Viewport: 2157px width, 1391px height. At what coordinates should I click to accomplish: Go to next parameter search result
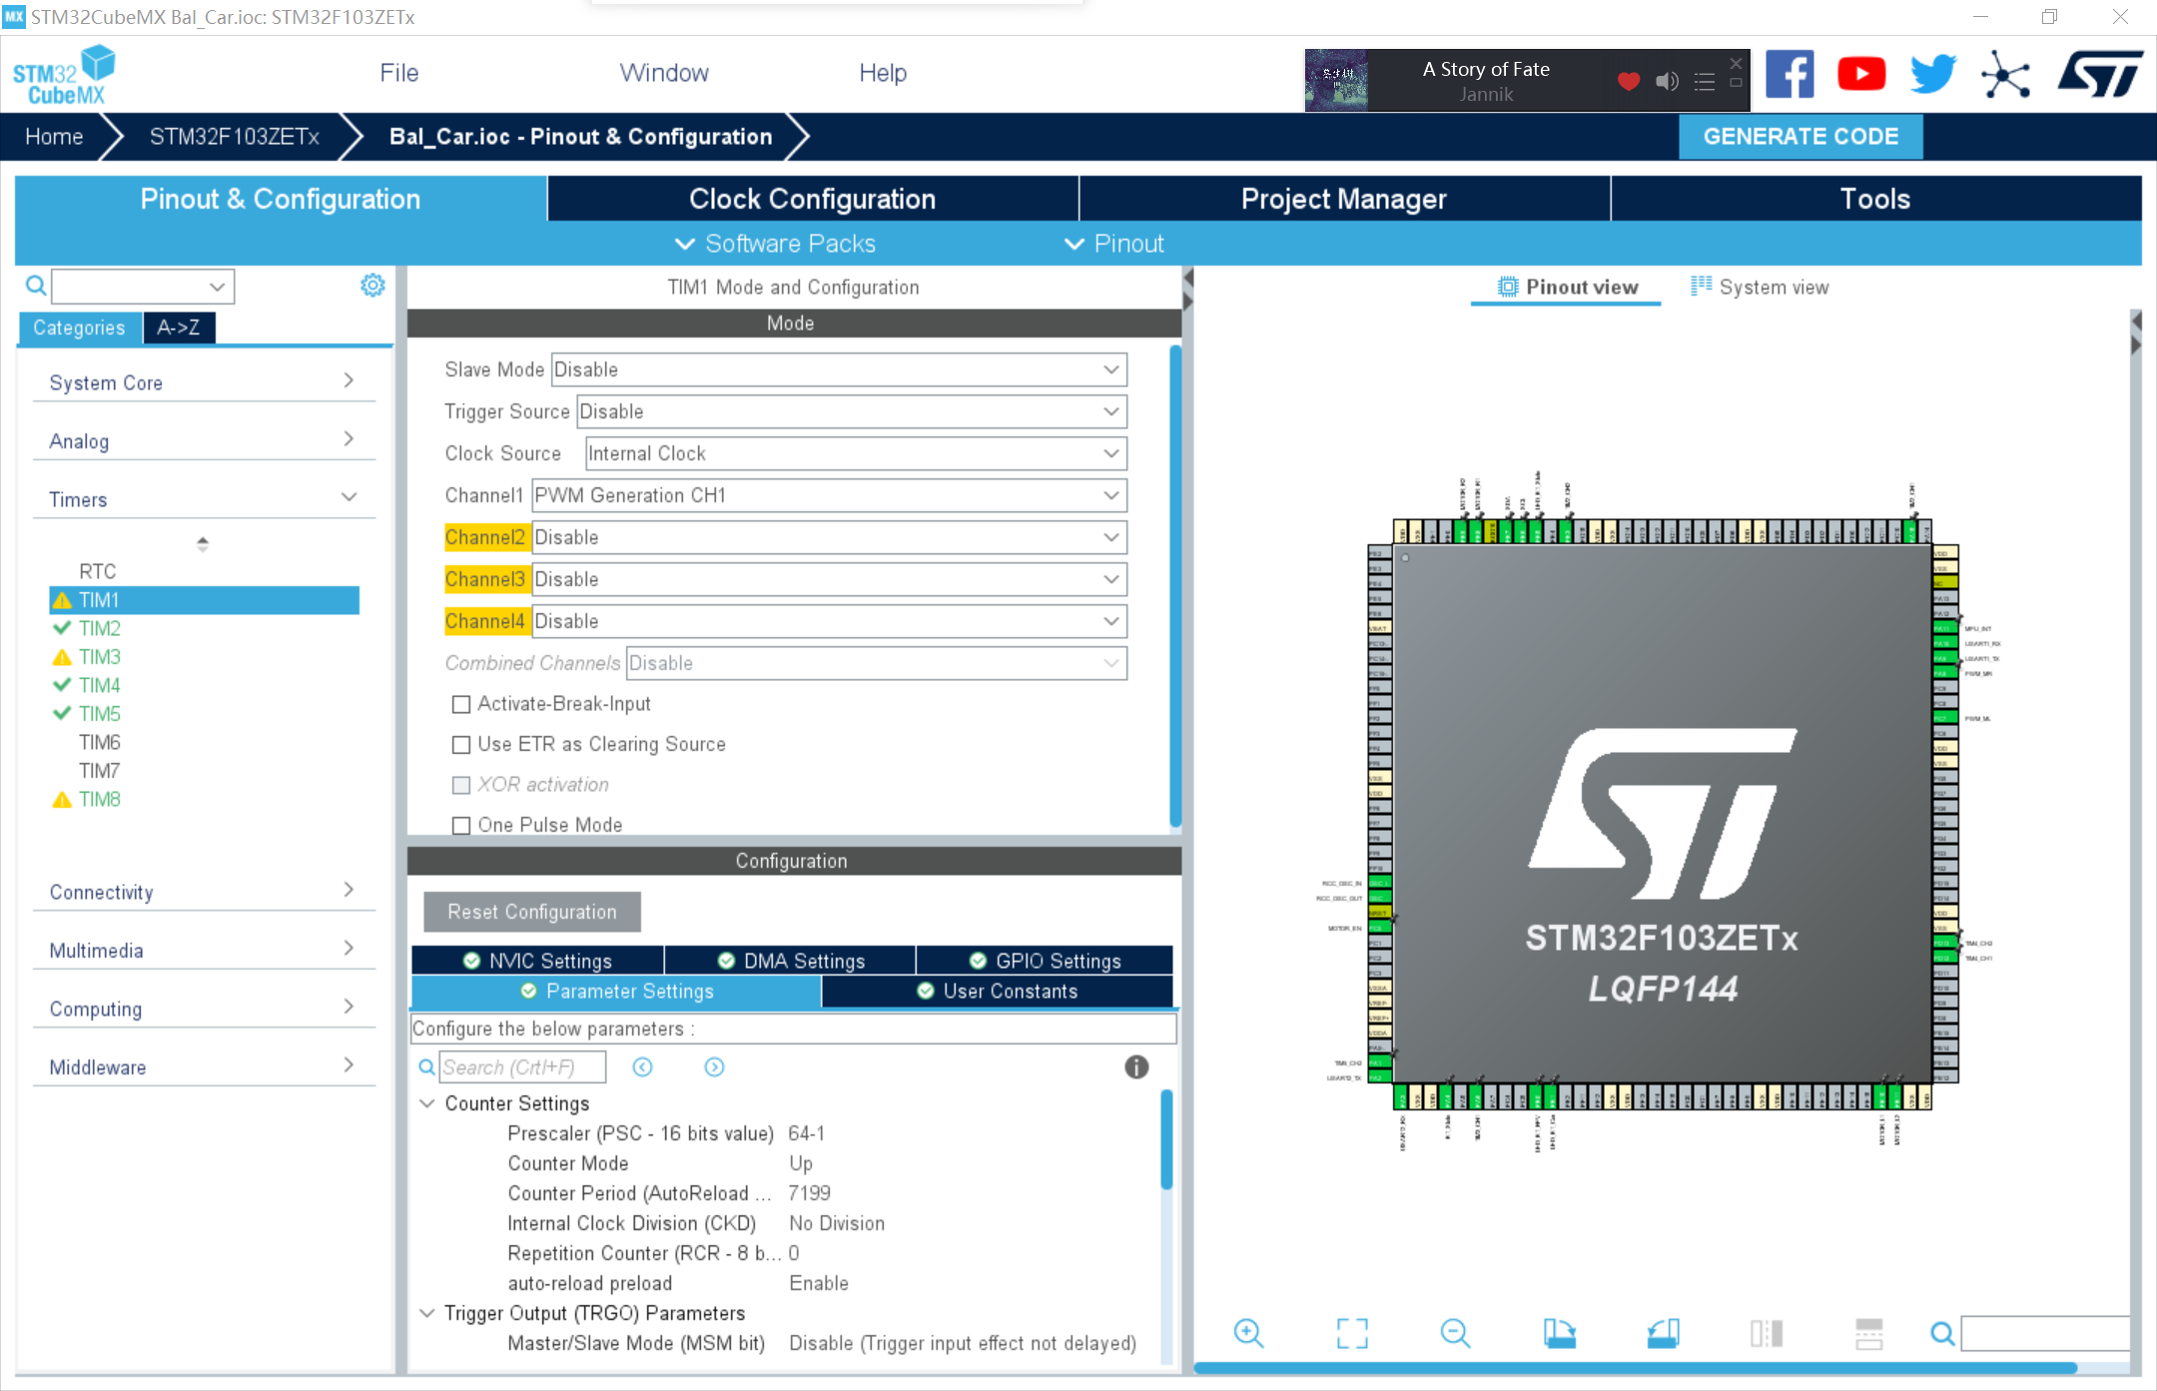click(714, 1066)
